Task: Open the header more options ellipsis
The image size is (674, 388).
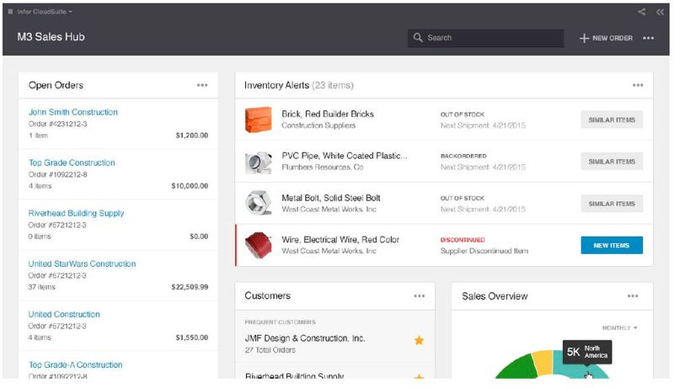Action: coord(648,38)
